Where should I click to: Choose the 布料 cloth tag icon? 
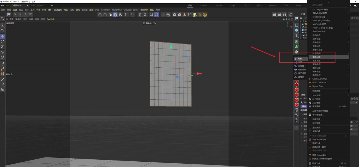click(x=296, y=59)
